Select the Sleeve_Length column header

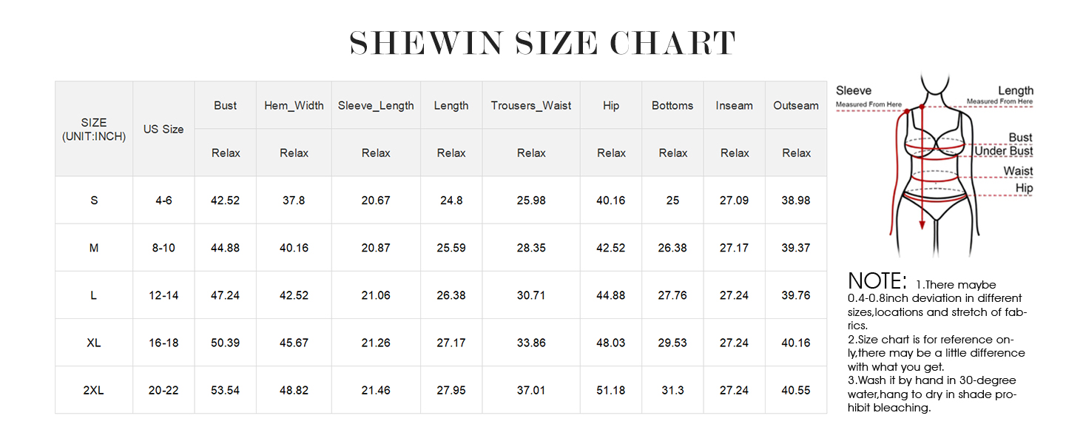click(x=376, y=105)
